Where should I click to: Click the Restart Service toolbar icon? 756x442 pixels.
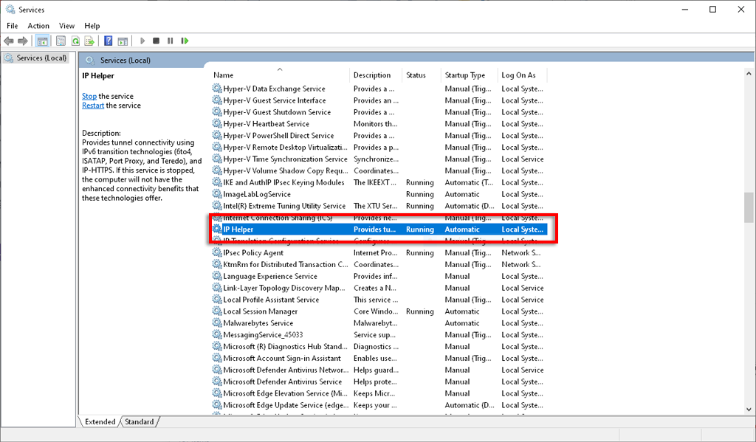tap(185, 41)
